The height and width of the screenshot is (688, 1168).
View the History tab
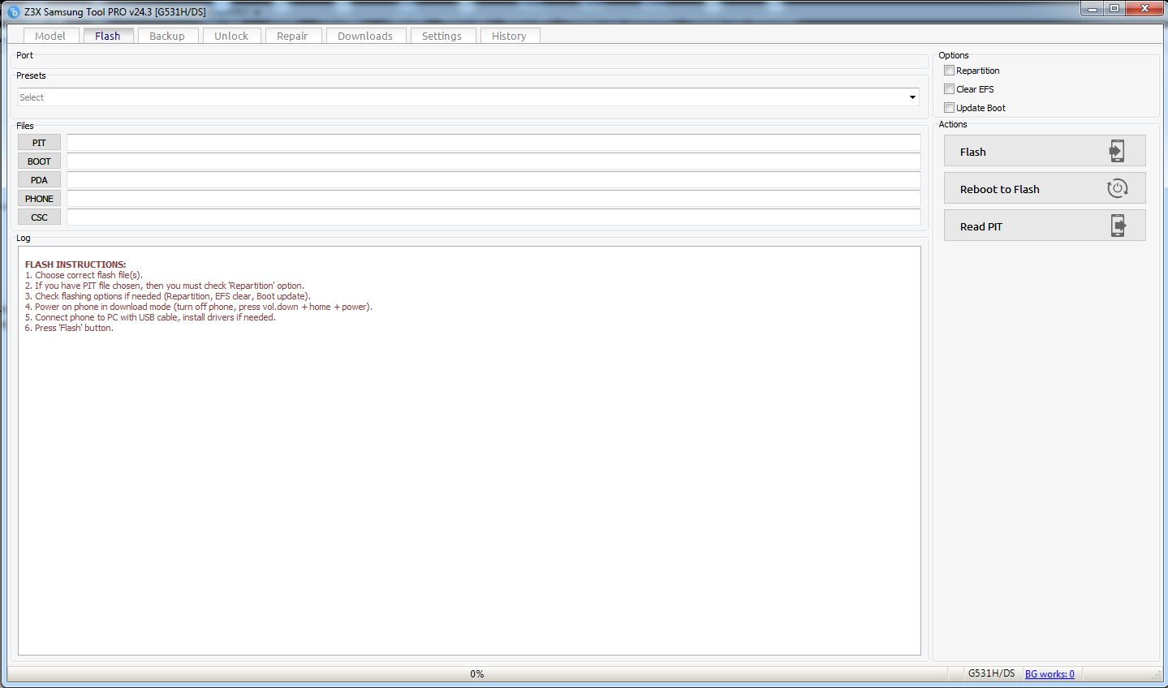click(509, 36)
